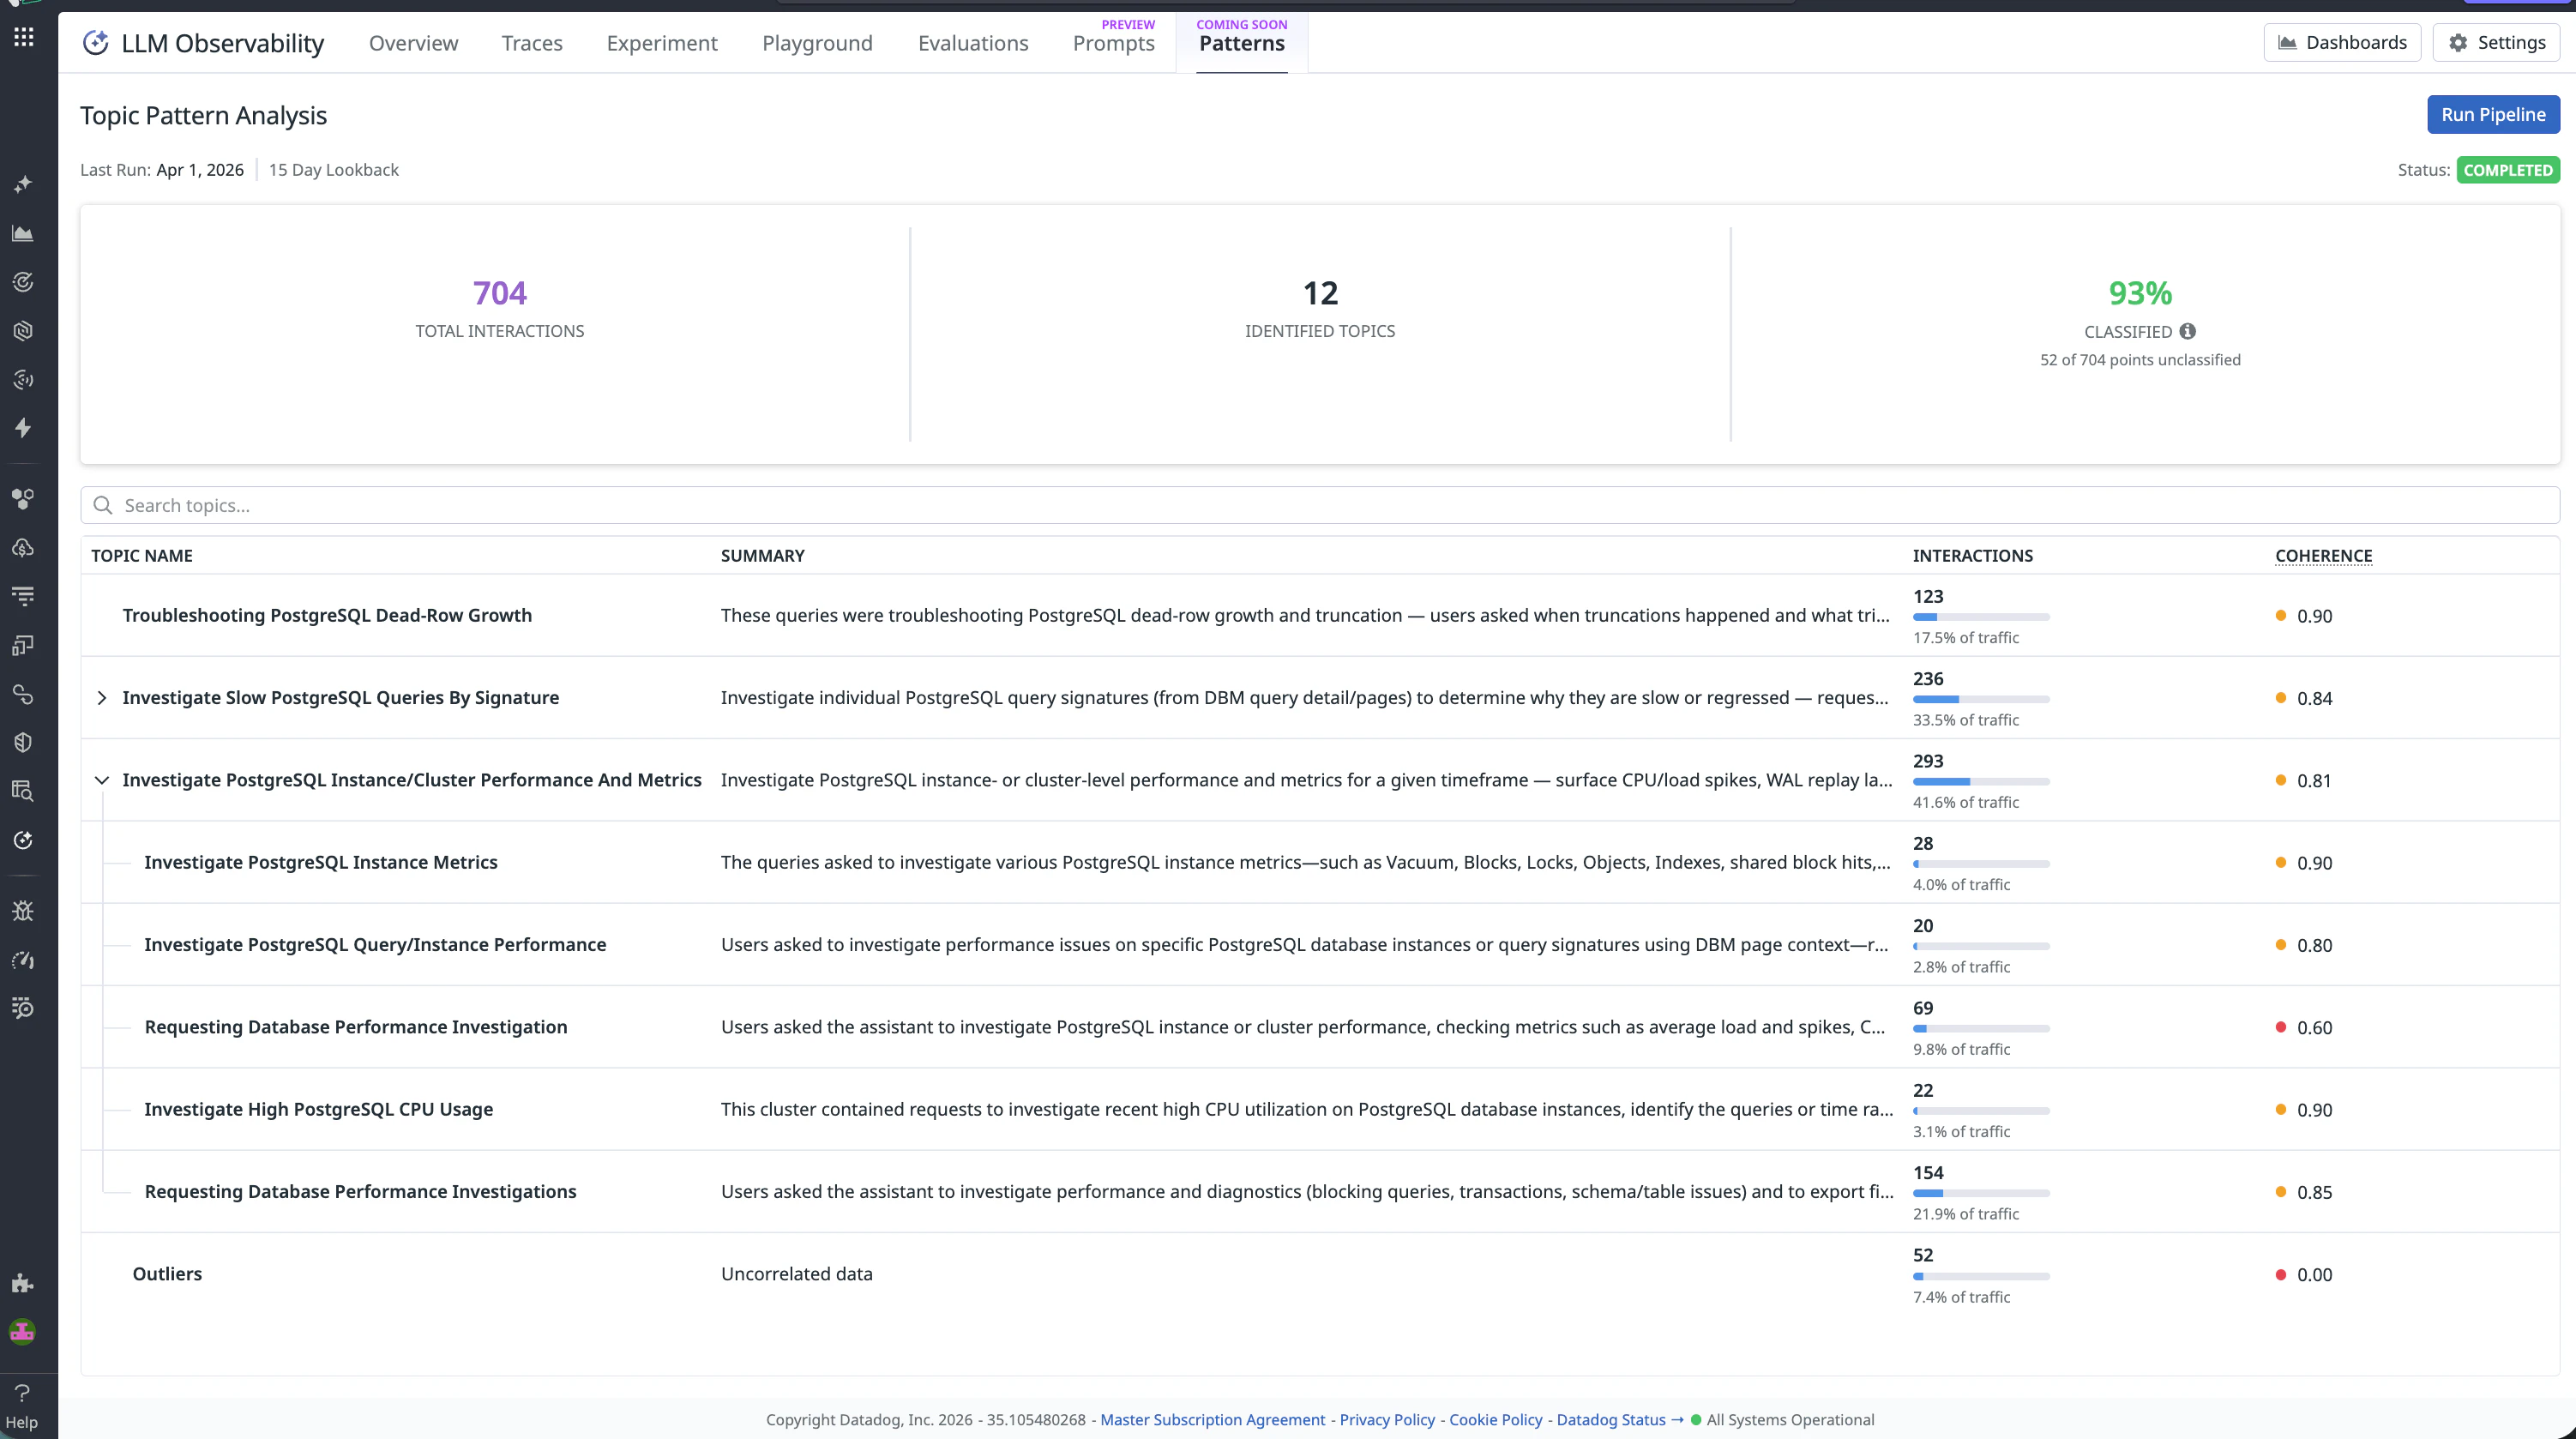Screen dimensions: 2576x1439
Task: Click the lightning bolt sidebar icon
Action: point(23,428)
